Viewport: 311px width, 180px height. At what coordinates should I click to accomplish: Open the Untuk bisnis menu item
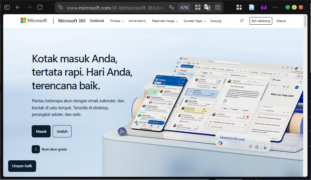[137, 21]
